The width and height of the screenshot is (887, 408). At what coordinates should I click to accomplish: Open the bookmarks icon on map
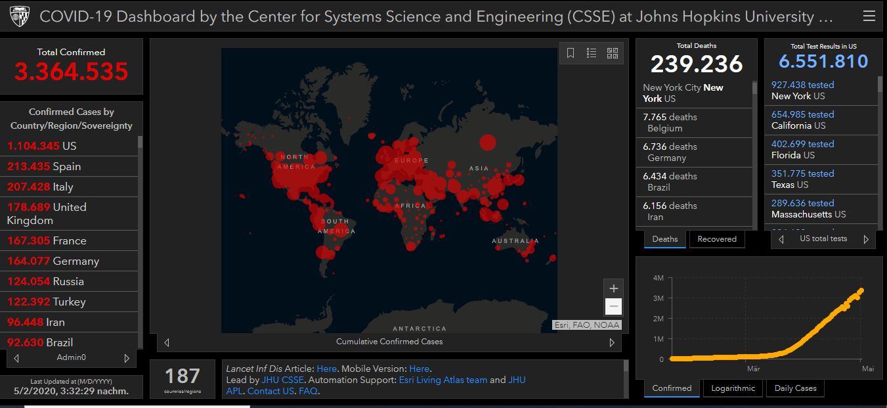pyautogui.click(x=571, y=53)
